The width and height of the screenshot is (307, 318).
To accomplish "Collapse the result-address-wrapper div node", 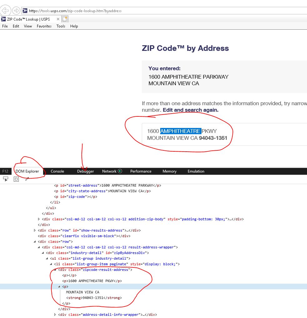I will 39,247.
